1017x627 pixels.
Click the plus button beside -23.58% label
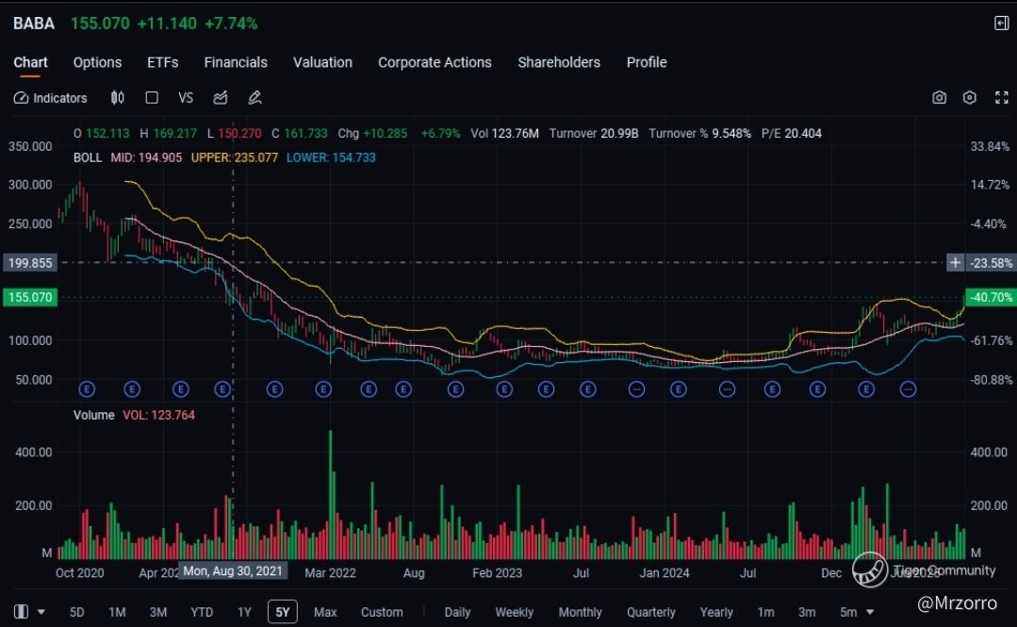click(x=956, y=263)
